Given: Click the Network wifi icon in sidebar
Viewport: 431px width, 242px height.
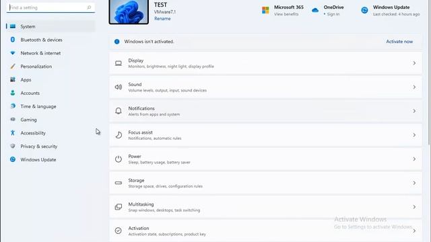Looking at the screenshot, I should pos(13,53).
